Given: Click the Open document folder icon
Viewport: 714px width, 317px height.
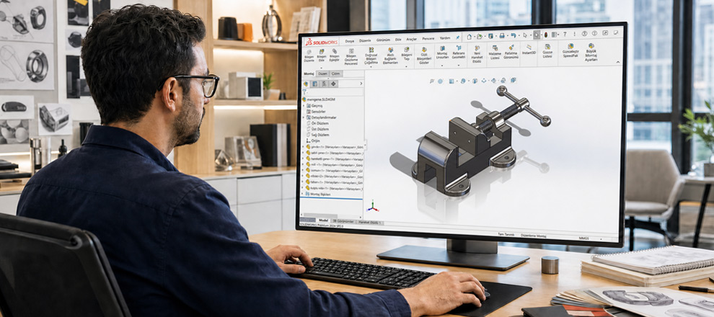Looking at the screenshot, I should point(480,36).
